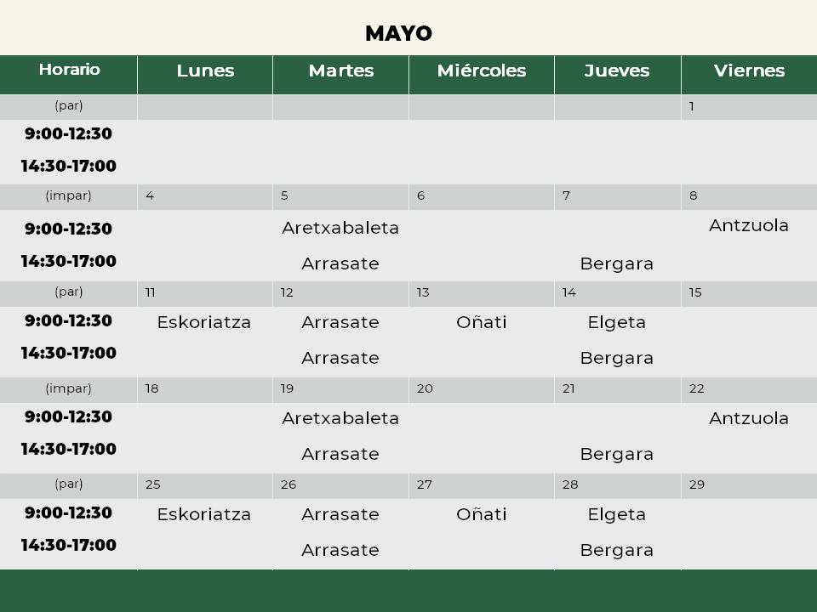817x612 pixels.
Task: Select Bergara entry on Thursday the 21st
Action: tap(617, 454)
